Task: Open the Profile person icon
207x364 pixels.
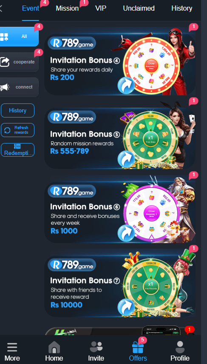Action: [180, 347]
